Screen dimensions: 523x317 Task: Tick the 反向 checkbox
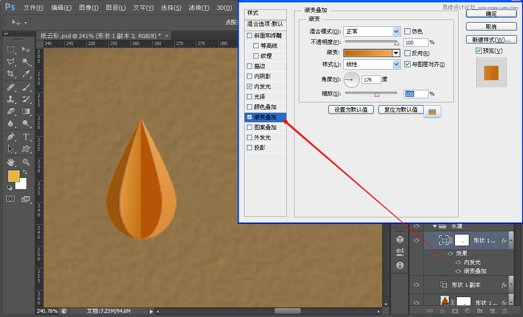click(407, 53)
